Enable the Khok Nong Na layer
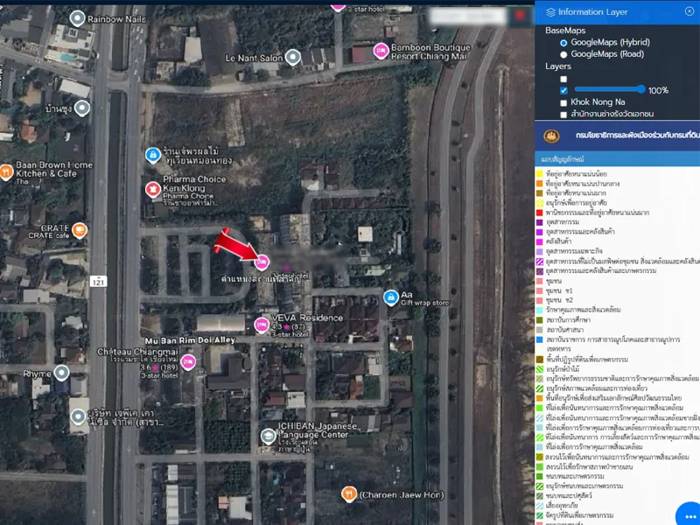The height and width of the screenshot is (525, 700). pyautogui.click(x=563, y=102)
